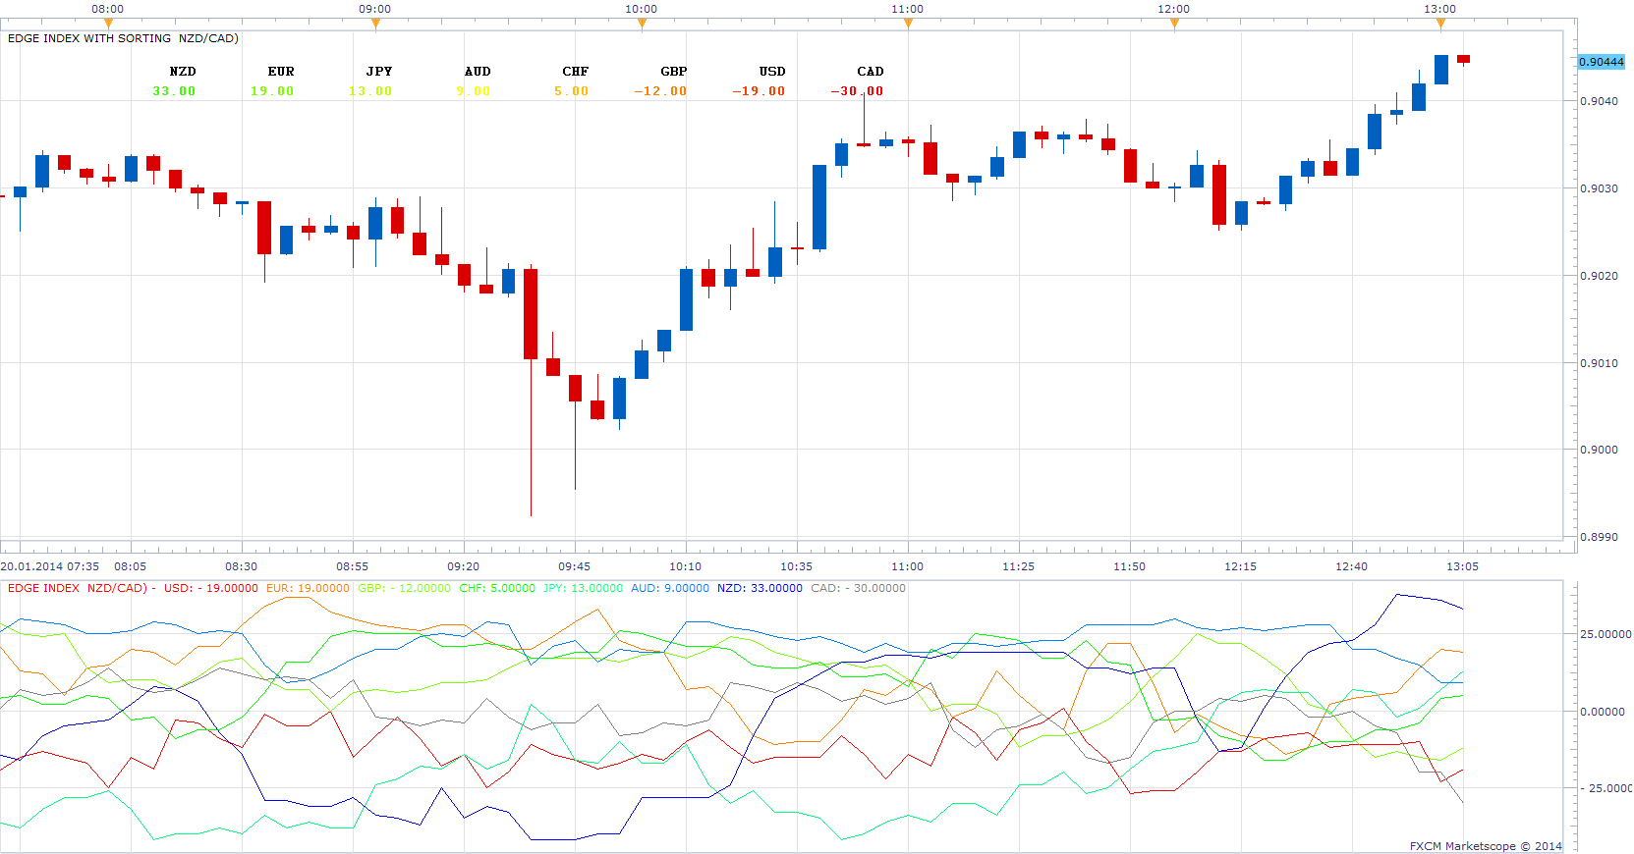The height and width of the screenshot is (854, 1634).
Task: Click the 25.00000 indicator axis level
Action: click(1606, 634)
